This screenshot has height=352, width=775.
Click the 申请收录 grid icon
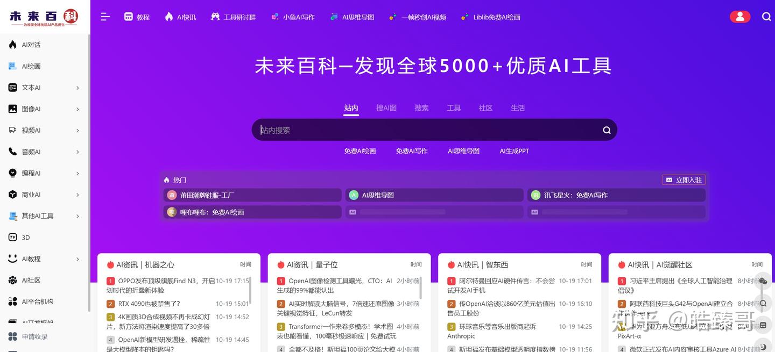[x=12, y=336]
